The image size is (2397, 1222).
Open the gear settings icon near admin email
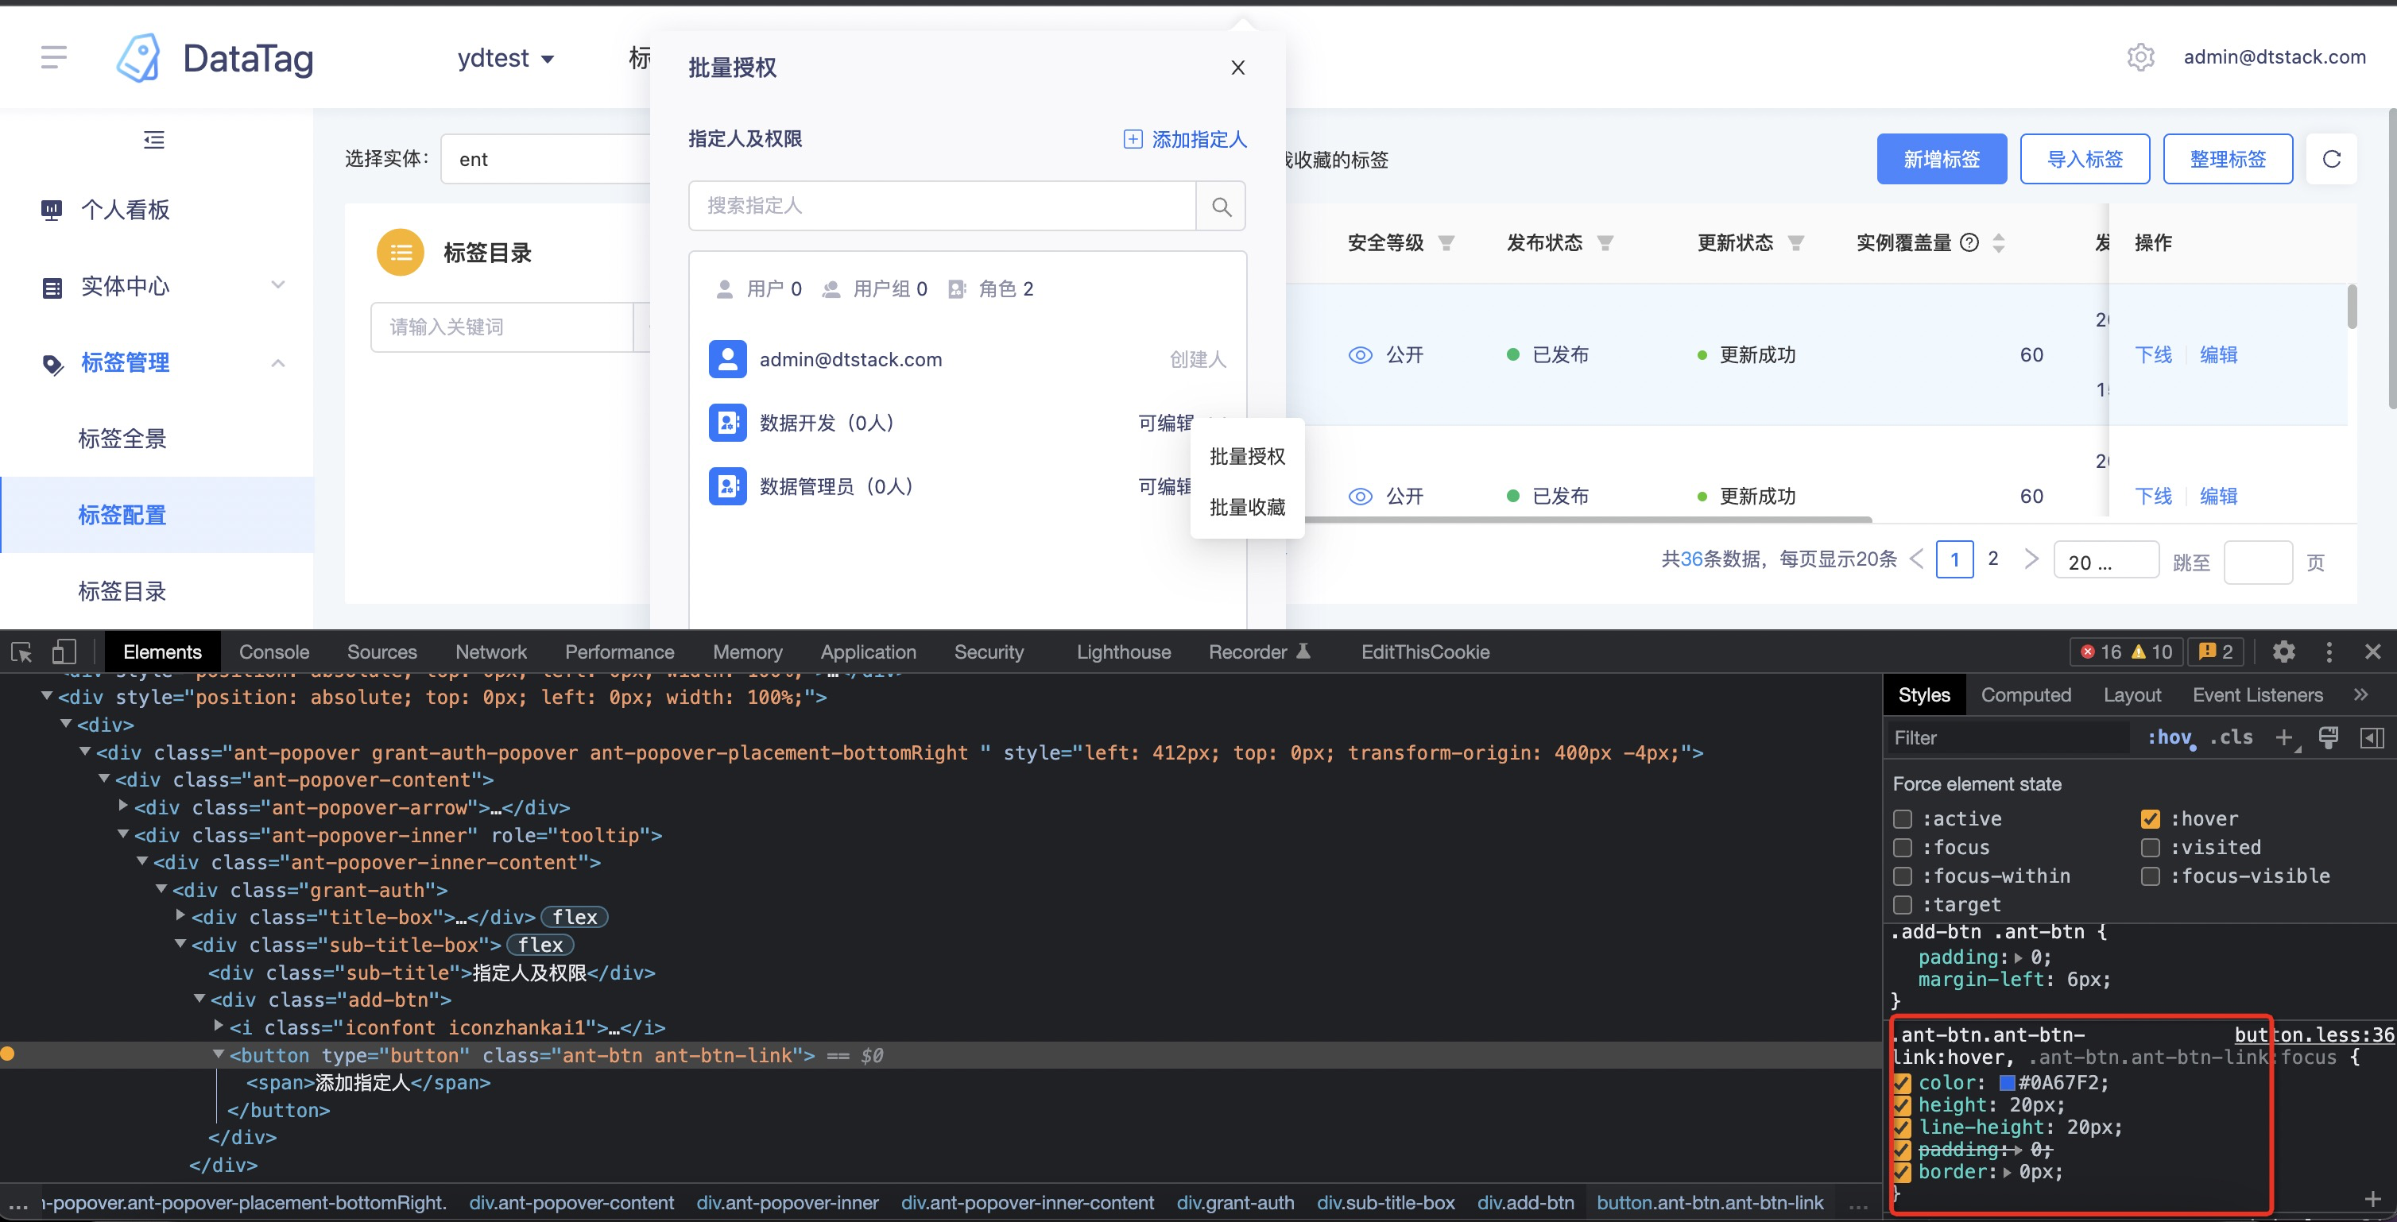[x=2140, y=56]
